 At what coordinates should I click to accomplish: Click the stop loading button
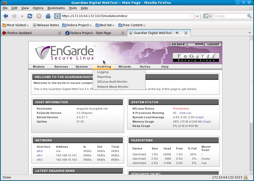coord(39,16)
